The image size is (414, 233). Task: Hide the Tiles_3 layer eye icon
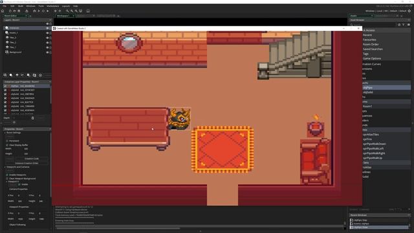click(47, 38)
